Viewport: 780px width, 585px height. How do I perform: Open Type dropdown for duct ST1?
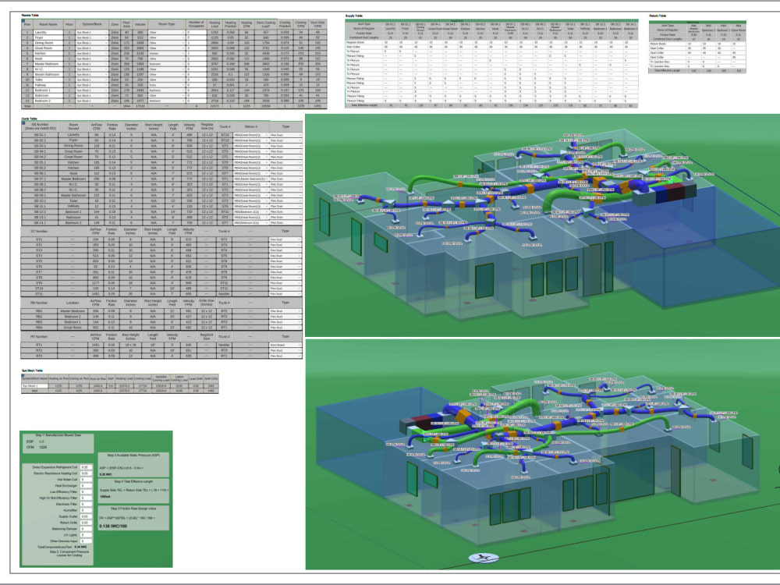pos(285,239)
